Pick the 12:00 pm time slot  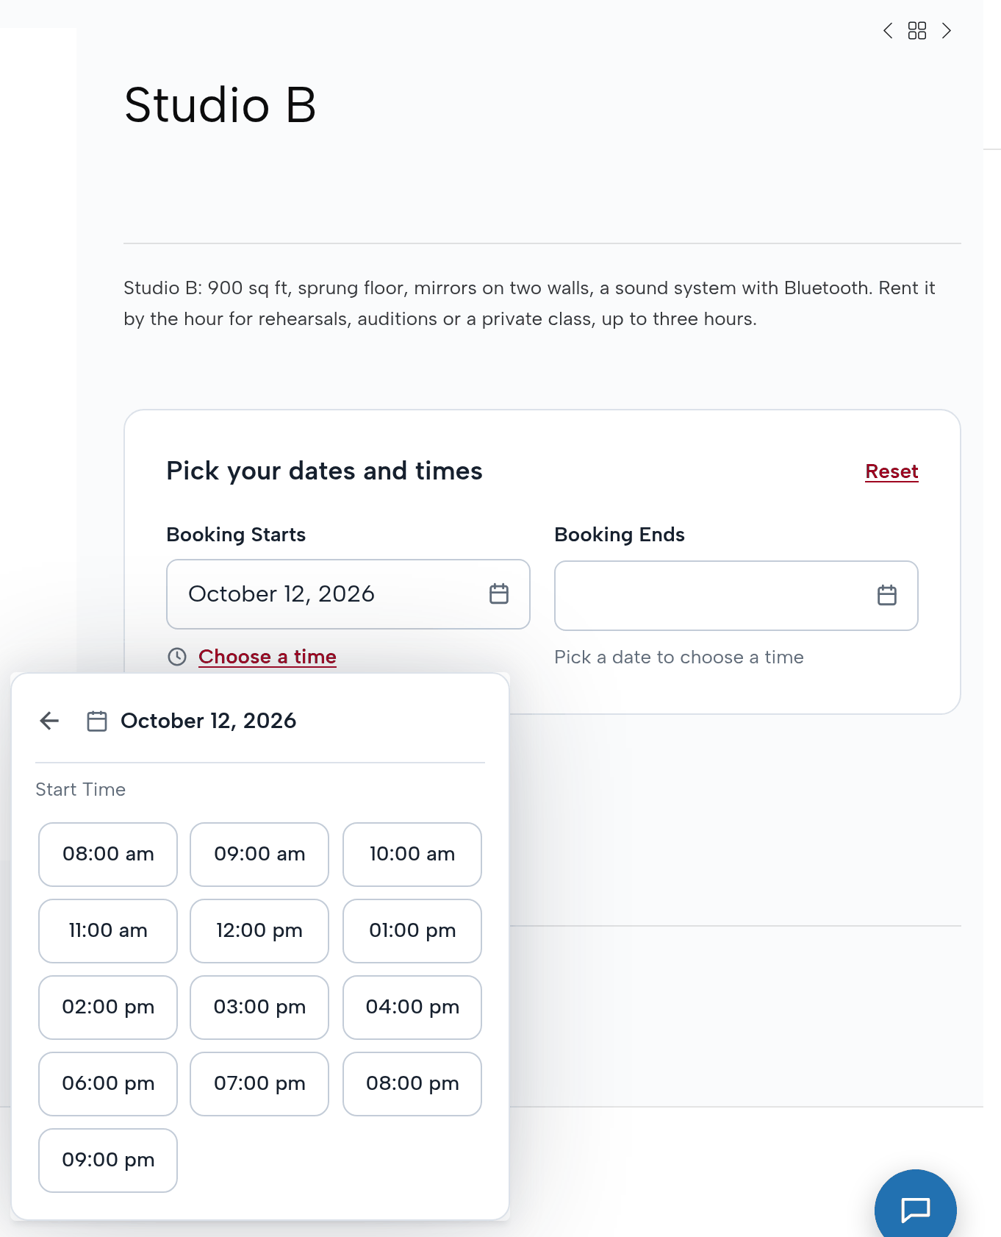click(259, 931)
